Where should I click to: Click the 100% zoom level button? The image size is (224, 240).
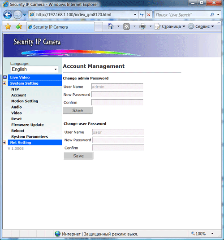[198, 234]
